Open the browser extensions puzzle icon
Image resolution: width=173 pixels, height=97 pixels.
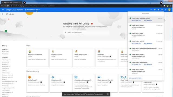click(x=165, y=6)
